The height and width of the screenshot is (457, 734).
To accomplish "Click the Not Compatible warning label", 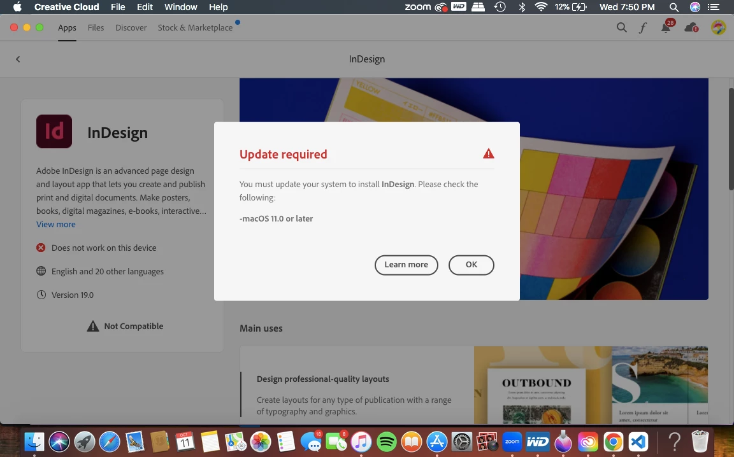I will pos(125,326).
